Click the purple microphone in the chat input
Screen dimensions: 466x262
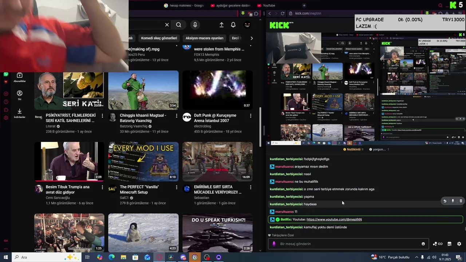point(274,244)
